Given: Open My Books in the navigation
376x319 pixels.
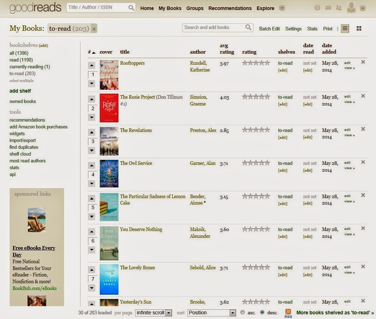Looking at the screenshot, I should (x=170, y=8).
